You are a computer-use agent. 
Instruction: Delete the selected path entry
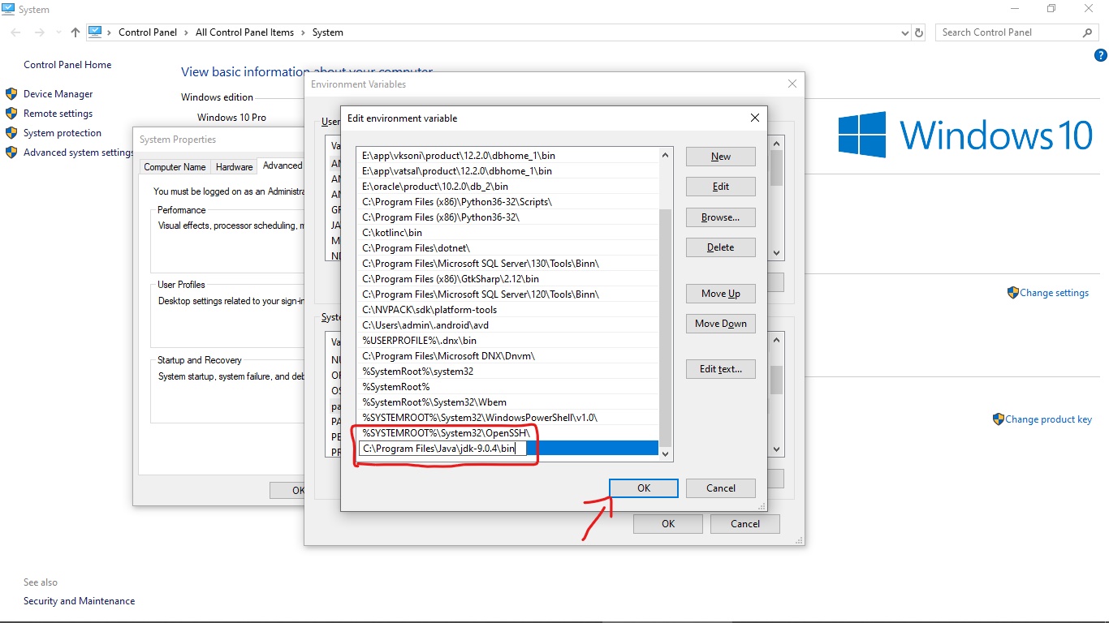(721, 247)
